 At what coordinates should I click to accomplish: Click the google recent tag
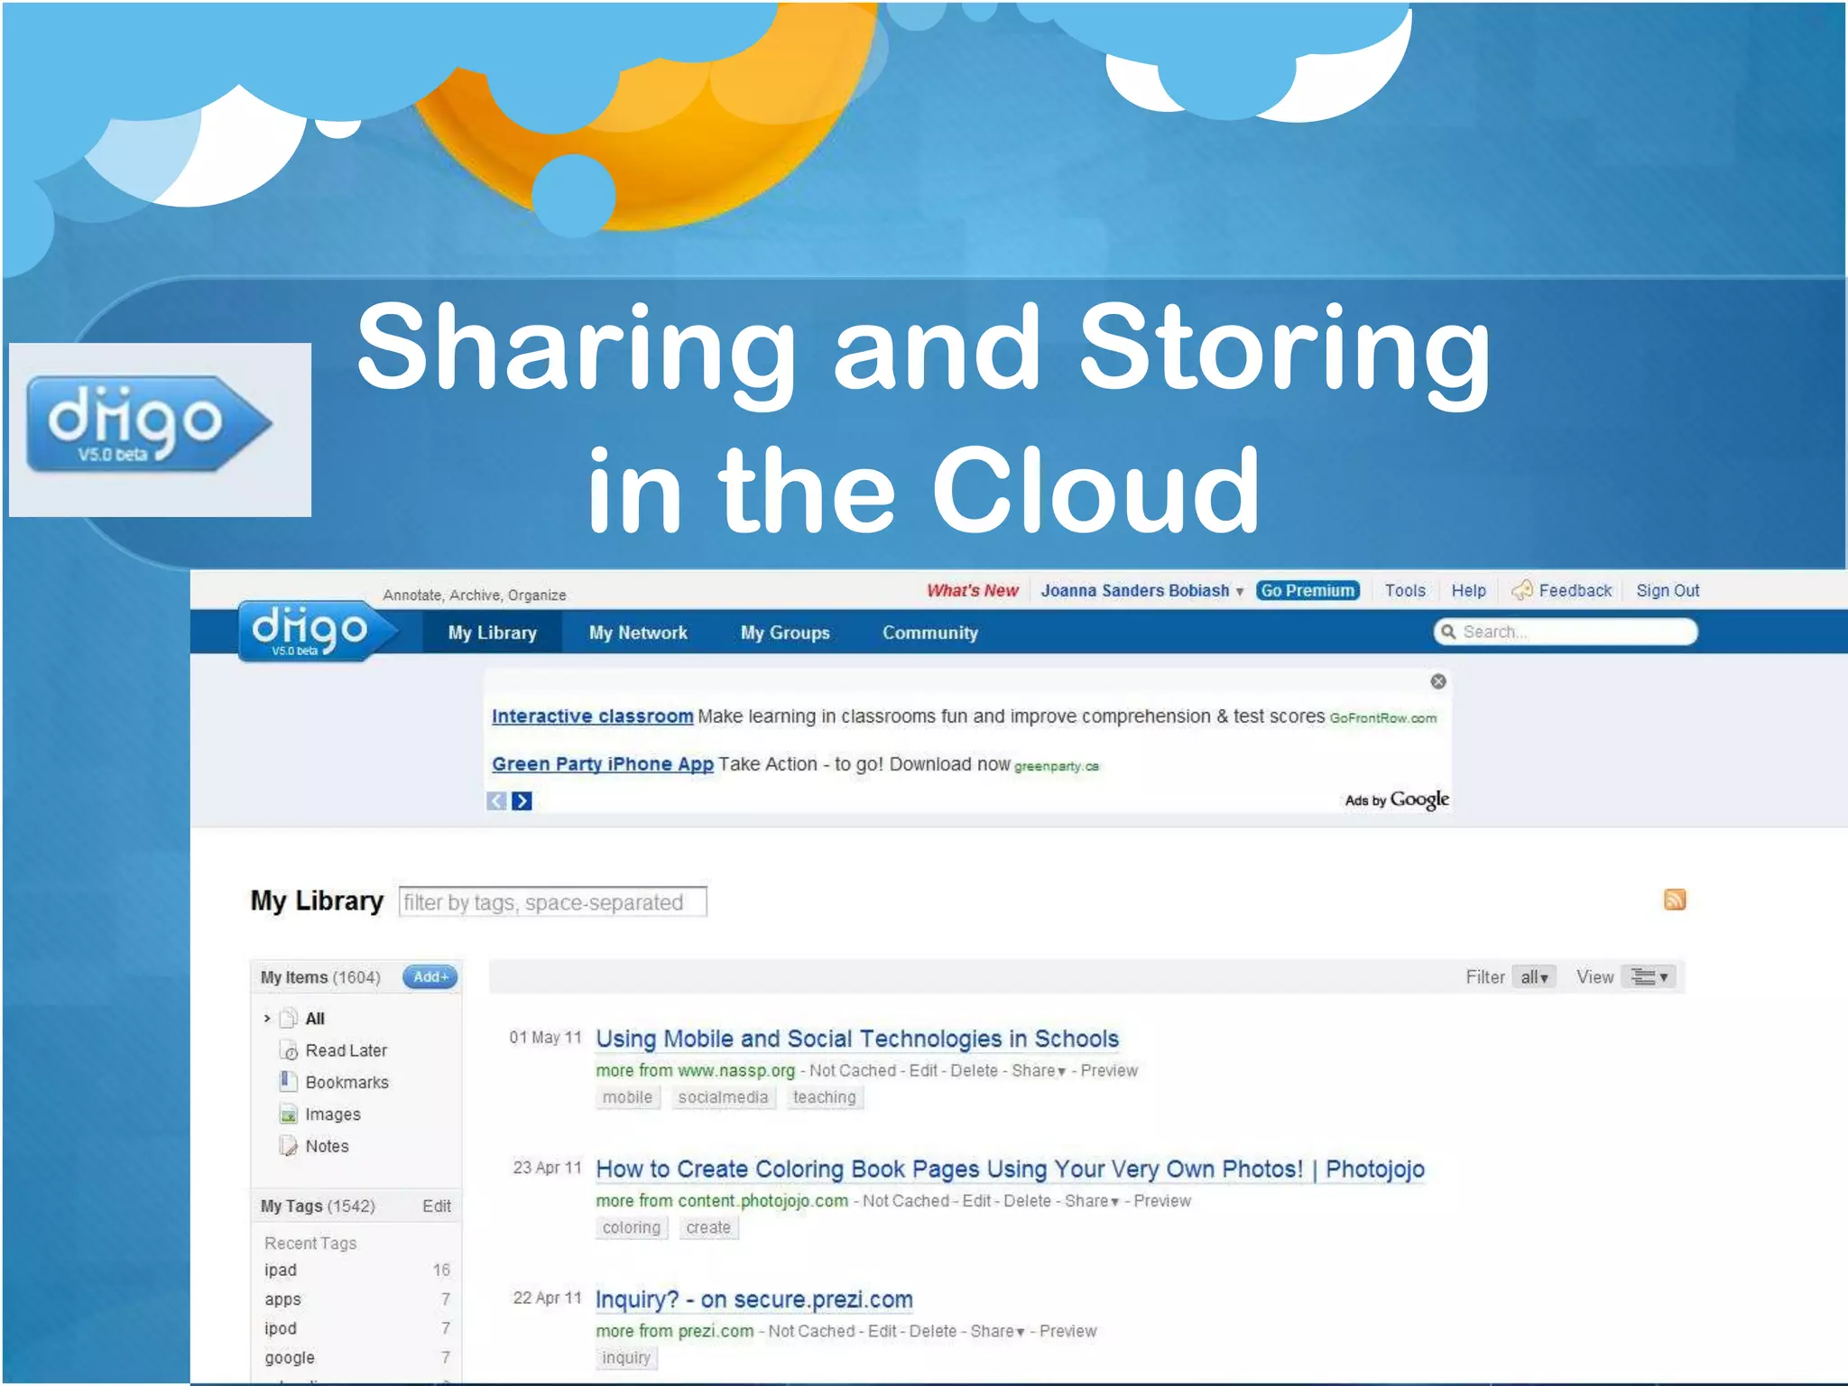point(290,1357)
